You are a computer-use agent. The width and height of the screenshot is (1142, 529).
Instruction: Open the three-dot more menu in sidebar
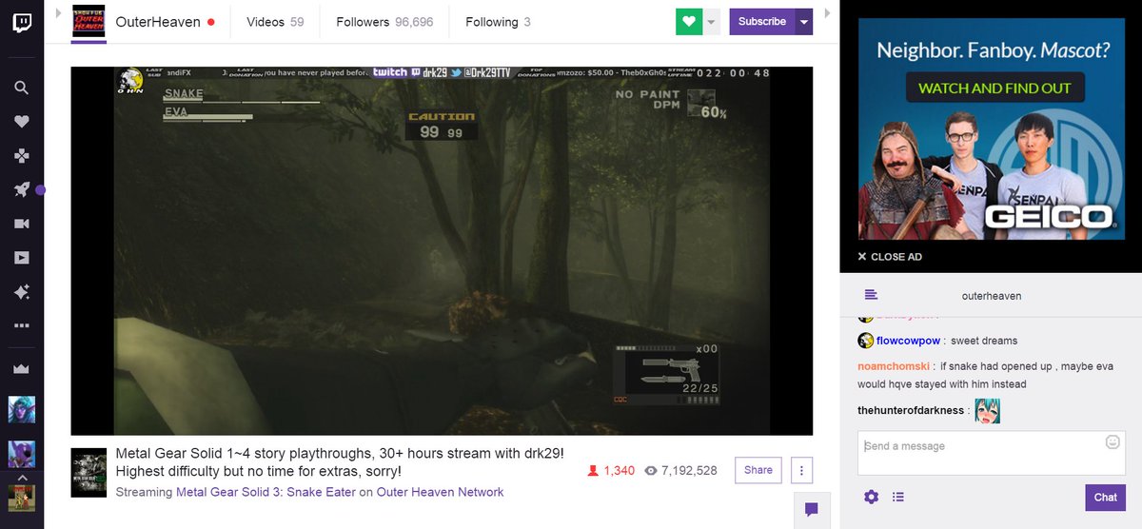(21, 326)
